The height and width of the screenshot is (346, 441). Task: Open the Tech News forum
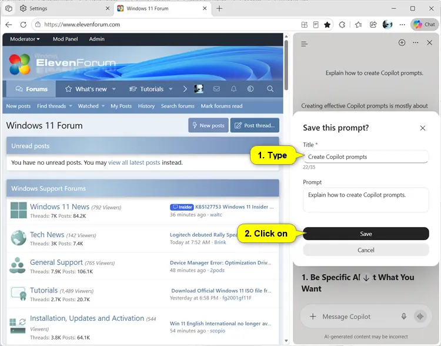tap(47, 235)
